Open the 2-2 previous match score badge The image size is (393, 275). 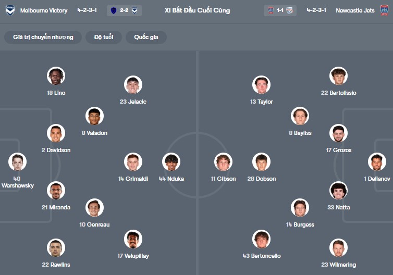pos(125,10)
